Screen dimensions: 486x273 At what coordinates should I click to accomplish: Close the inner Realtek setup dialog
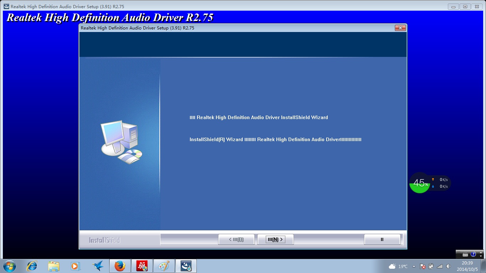point(400,28)
